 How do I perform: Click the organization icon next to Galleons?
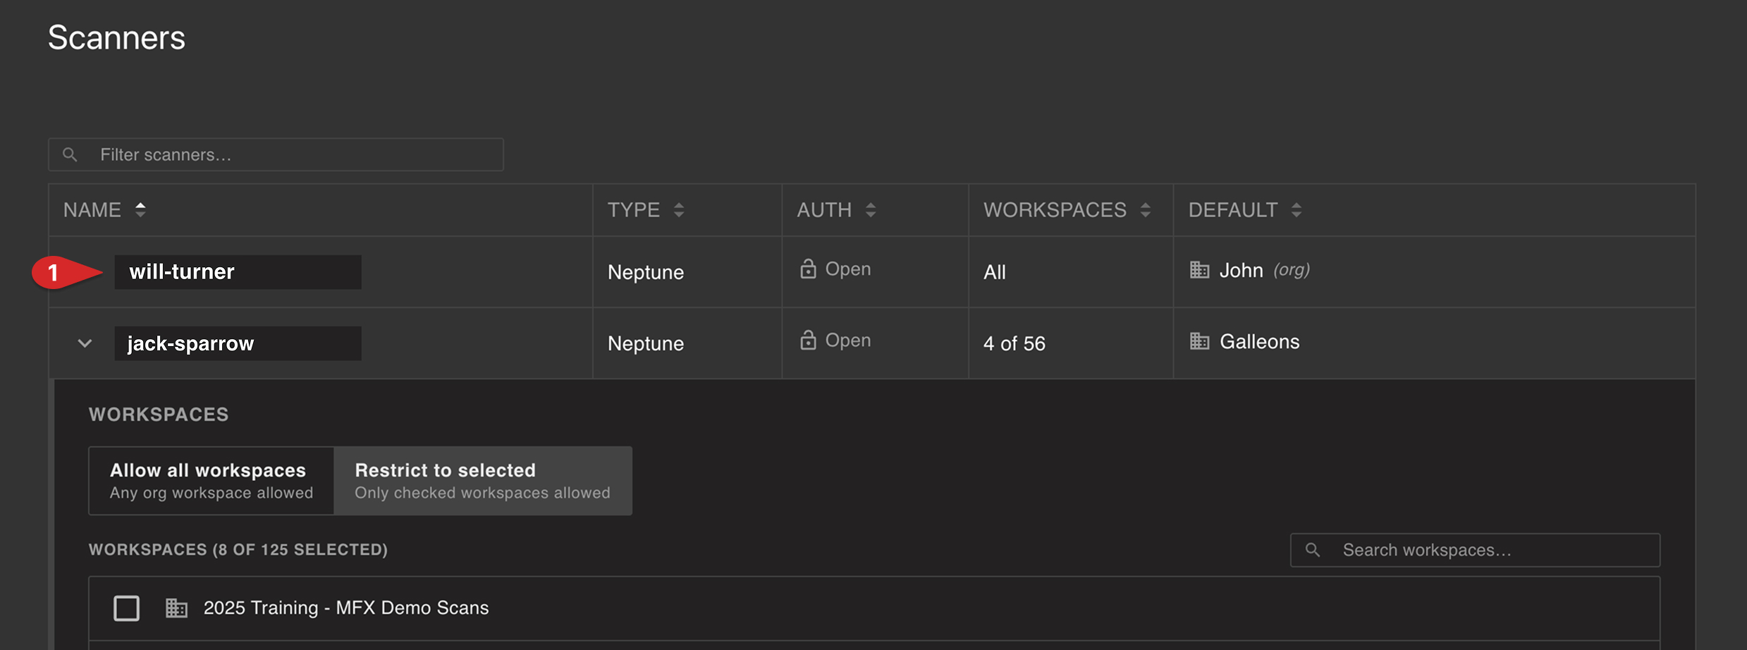click(1199, 341)
